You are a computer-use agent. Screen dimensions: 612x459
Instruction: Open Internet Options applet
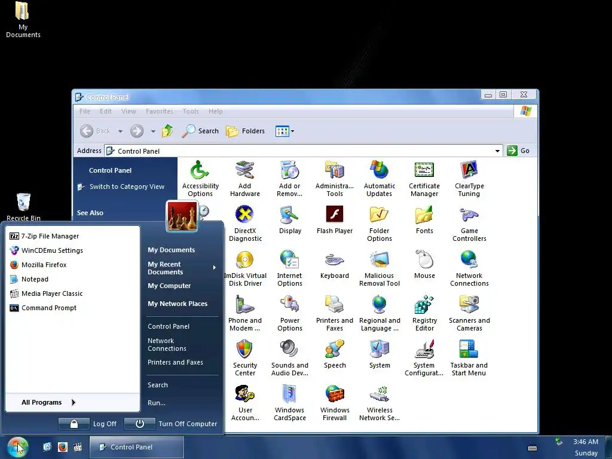[290, 268]
